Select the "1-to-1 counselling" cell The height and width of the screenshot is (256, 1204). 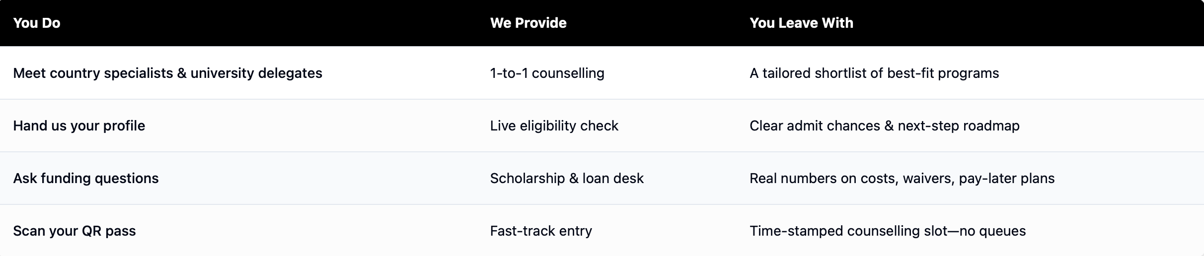[x=547, y=73]
